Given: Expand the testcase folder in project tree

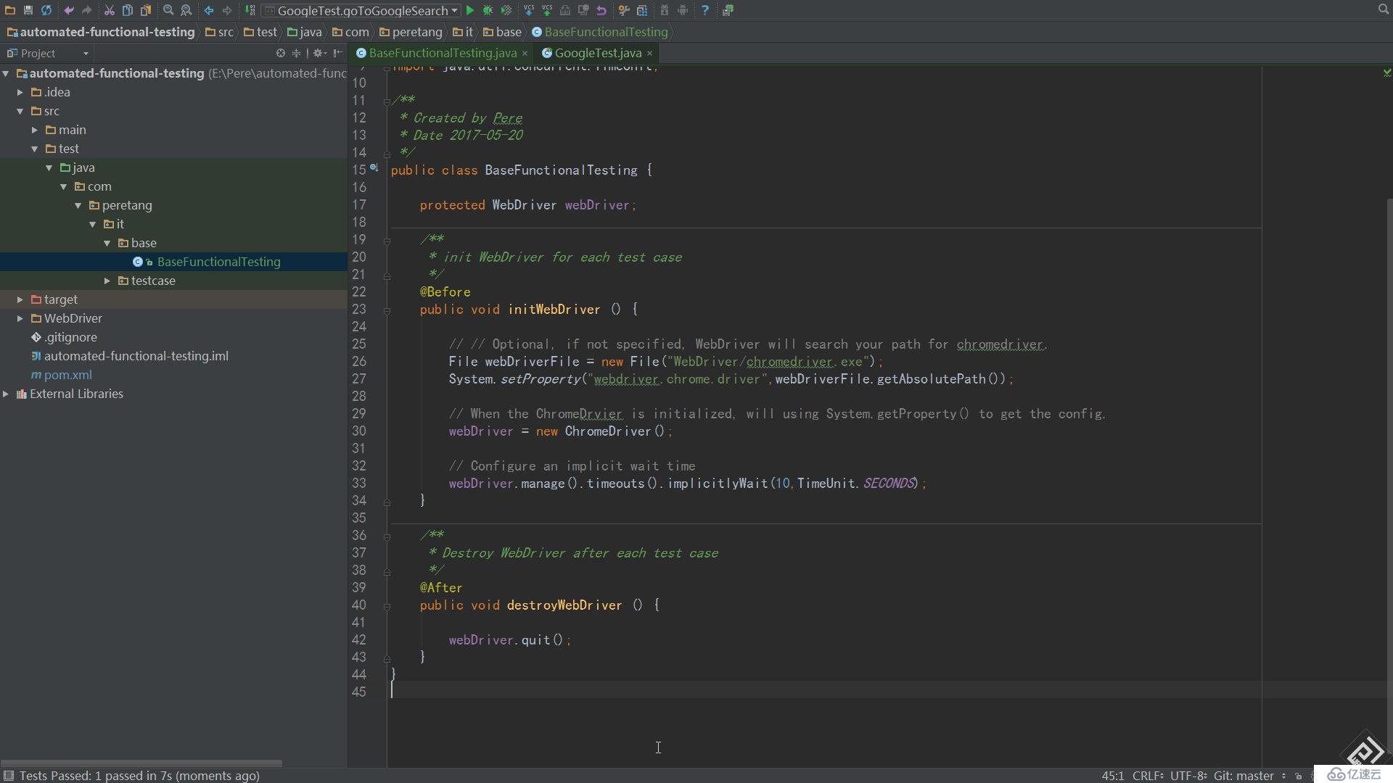Looking at the screenshot, I should [108, 280].
